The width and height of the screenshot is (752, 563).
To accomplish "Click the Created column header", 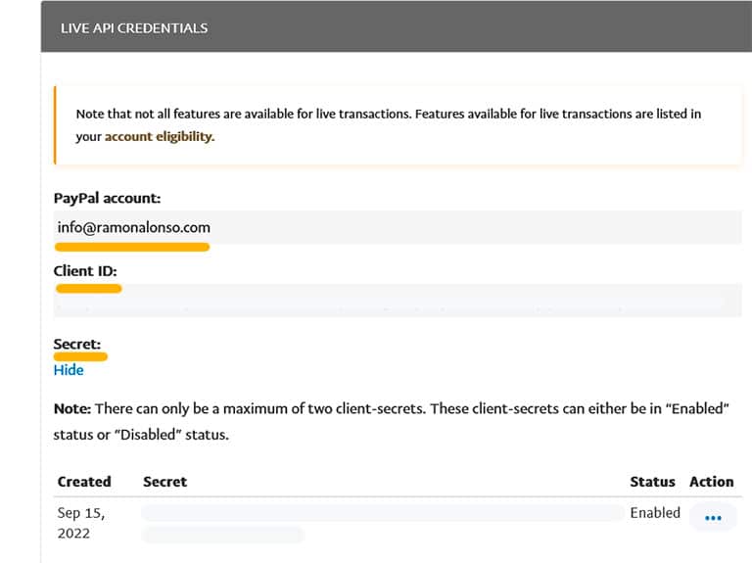I will (x=84, y=482).
